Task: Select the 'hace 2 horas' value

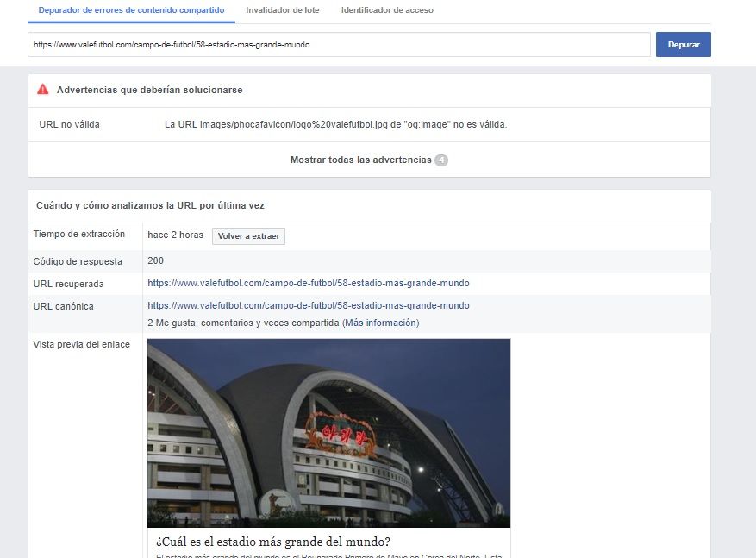Action: [x=176, y=235]
